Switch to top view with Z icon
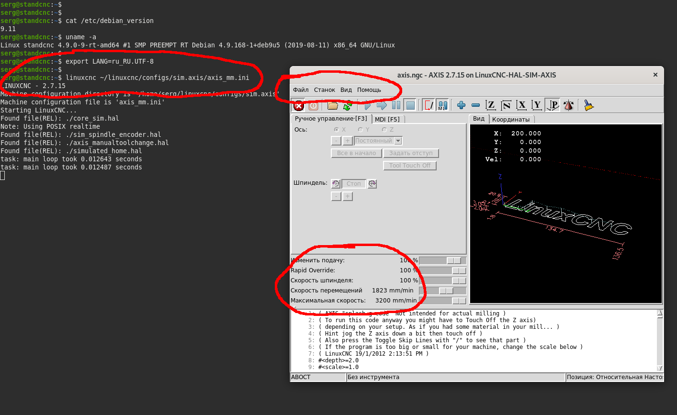 pyautogui.click(x=490, y=105)
